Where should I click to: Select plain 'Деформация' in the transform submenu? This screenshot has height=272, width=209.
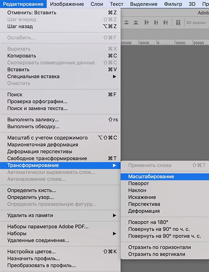(x=165, y=211)
